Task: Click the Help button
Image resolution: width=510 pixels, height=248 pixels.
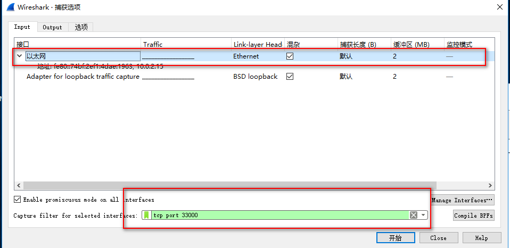Action: point(482,238)
